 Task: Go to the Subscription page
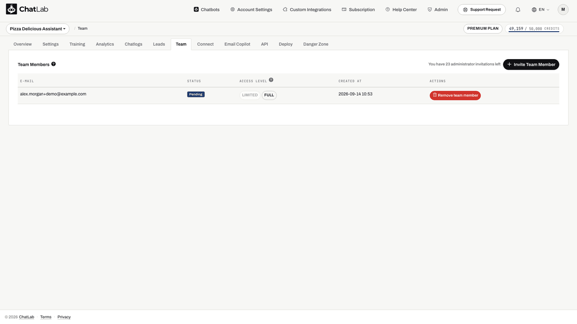(358, 10)
